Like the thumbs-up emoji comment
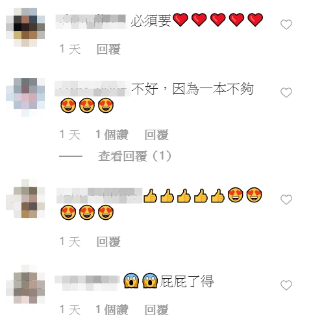The width and height of the screenshot is (311, 332). pos(286,199)
